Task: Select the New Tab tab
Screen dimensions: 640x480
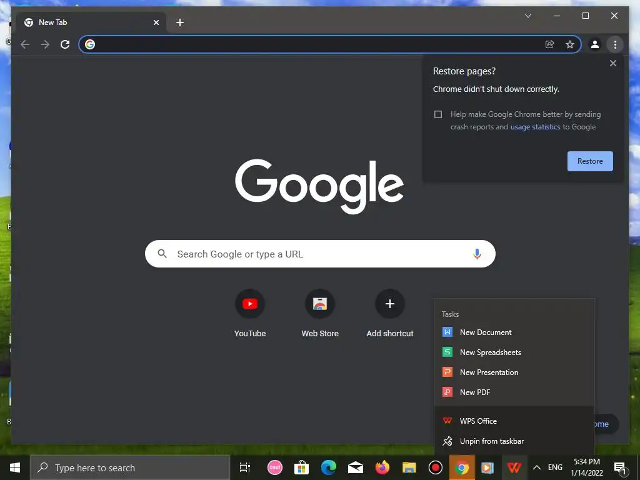Action: point(91,22)
